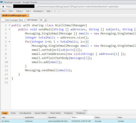Sort logs by the Operation column
The width and height of the screenshot is (136, 123).
coord(59,118)
